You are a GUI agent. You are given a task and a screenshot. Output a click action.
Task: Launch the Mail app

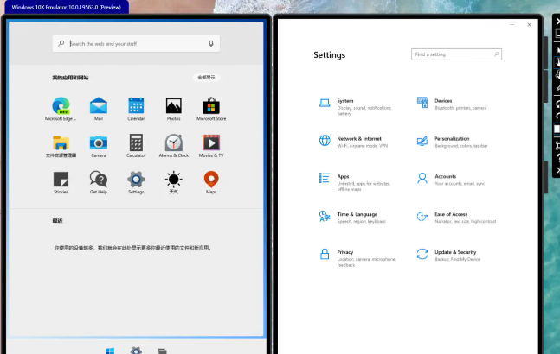(x=98, y=106)
